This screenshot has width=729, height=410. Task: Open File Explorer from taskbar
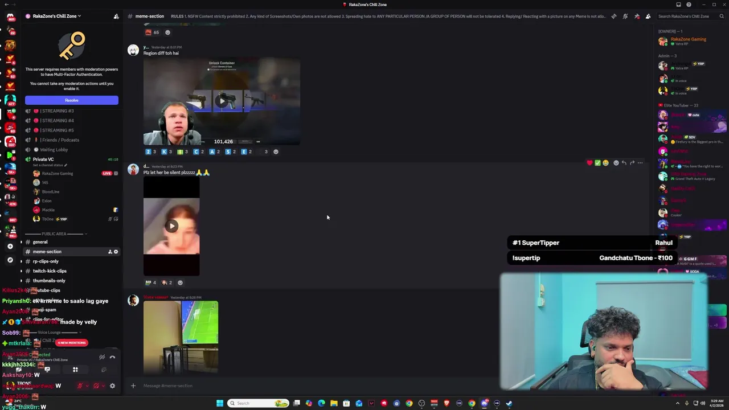(334, 403)
